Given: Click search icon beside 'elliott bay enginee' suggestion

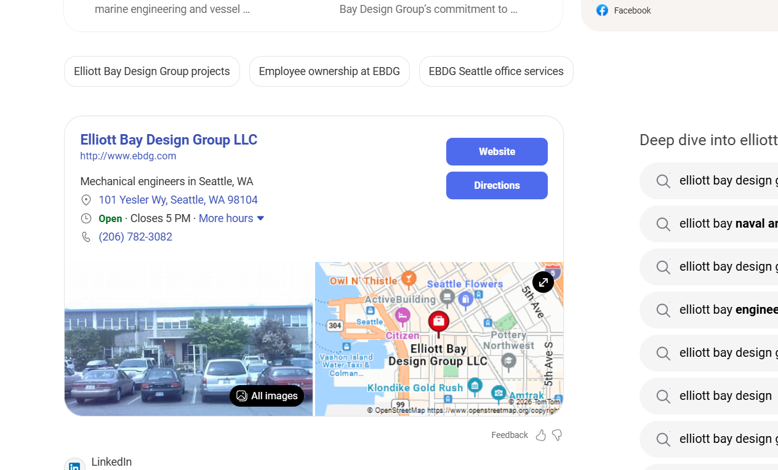Looking at the screenshot, I should coord(663,310).
